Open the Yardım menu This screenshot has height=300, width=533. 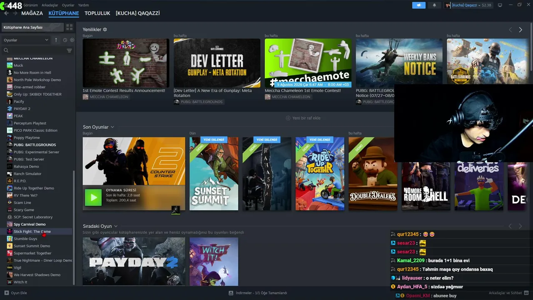[83, 5]
